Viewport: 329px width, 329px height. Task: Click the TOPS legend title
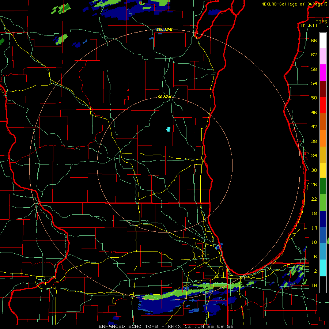[x=321, y=22]
